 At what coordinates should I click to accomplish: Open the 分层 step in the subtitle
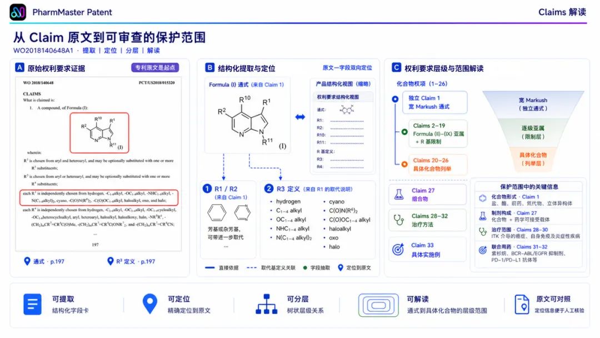point(132,51)
